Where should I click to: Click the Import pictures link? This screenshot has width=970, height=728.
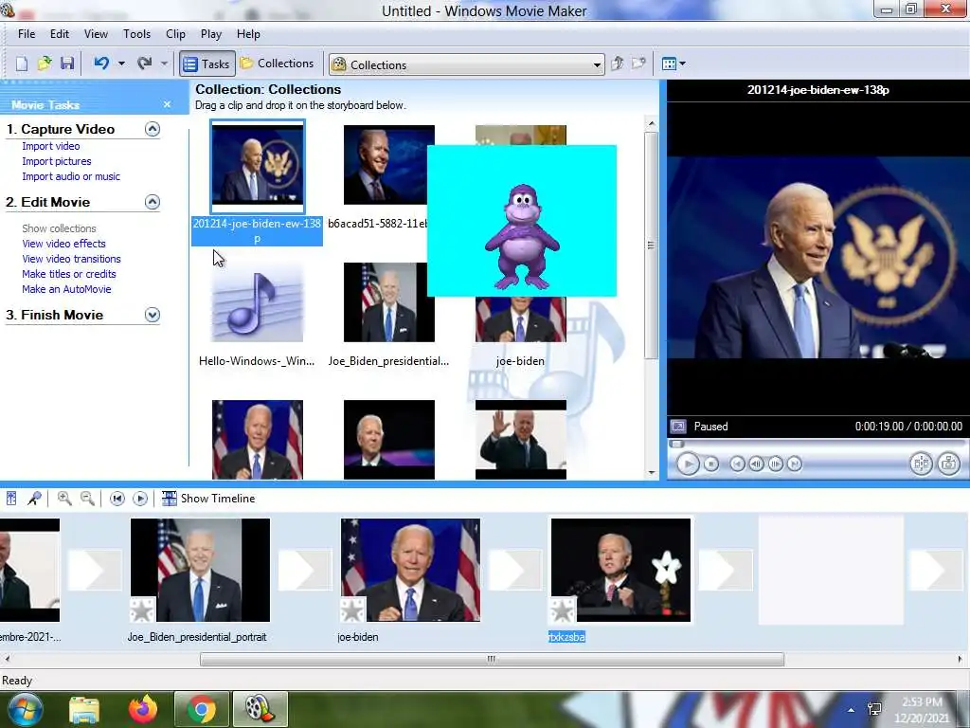56,161
